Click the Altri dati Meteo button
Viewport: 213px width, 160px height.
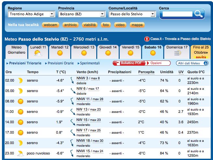pos(192,63)
